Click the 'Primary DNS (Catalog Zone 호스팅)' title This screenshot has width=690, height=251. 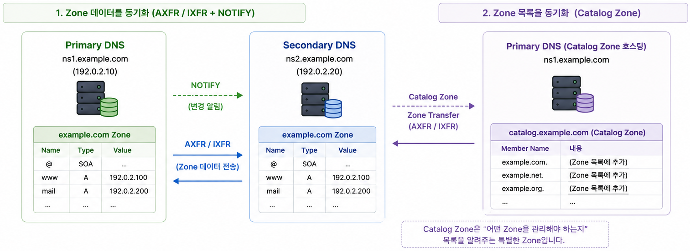576,46
